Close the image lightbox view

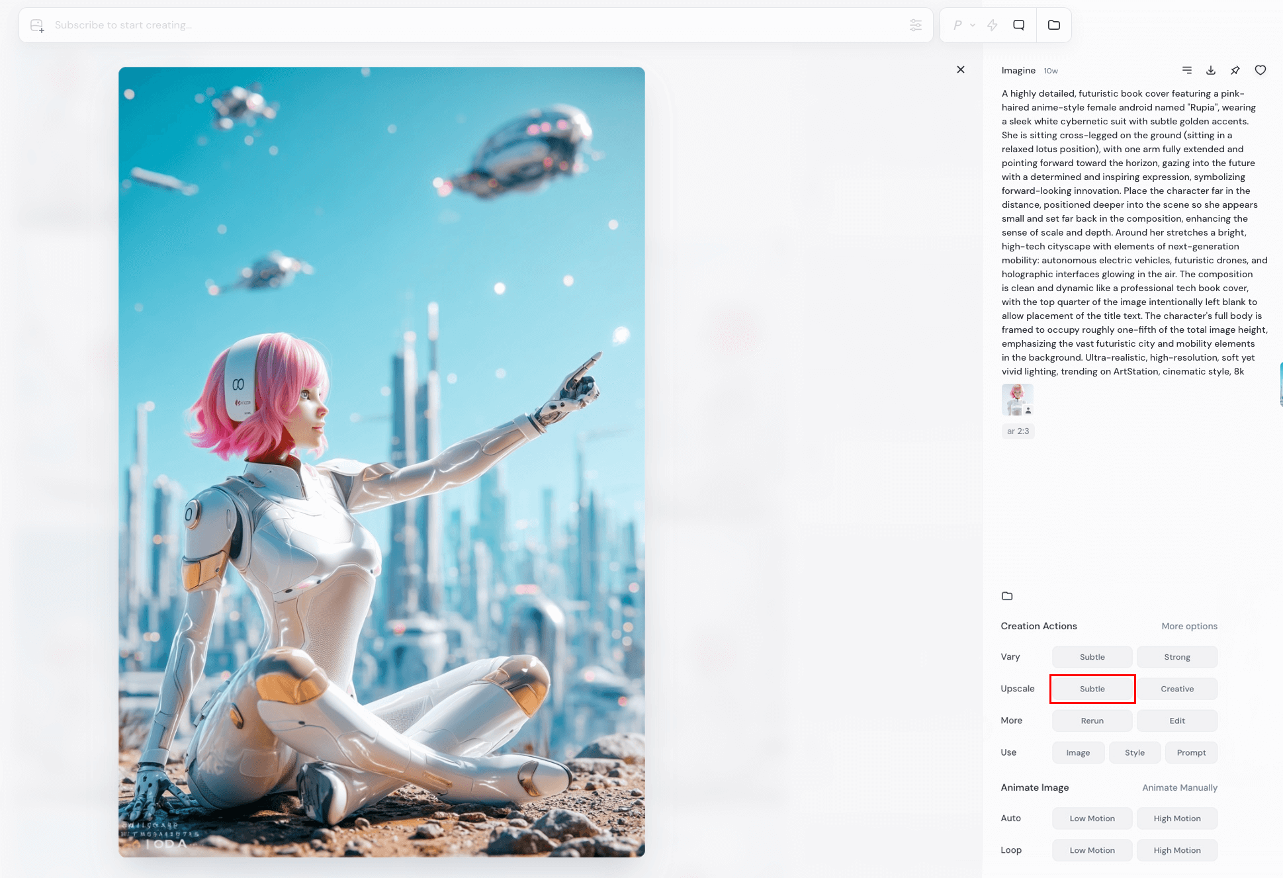(961, 69)
